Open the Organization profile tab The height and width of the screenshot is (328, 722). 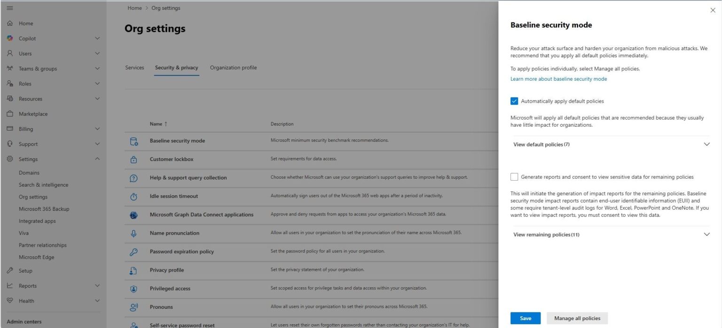click(x=233, y=68)
